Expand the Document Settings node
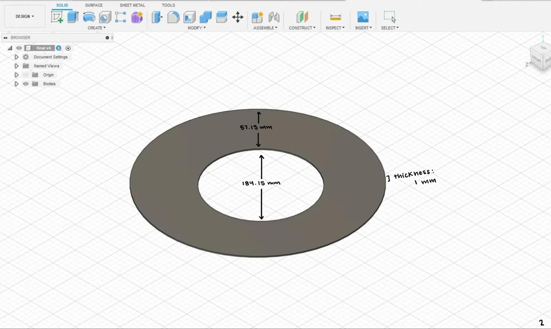This screenshot has width=551, height=329. tap(16, 57)
